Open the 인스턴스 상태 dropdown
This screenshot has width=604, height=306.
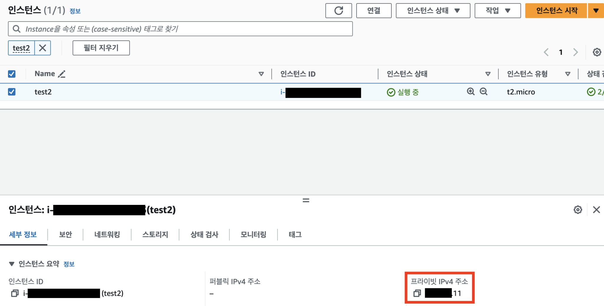[x=433, y=10]
